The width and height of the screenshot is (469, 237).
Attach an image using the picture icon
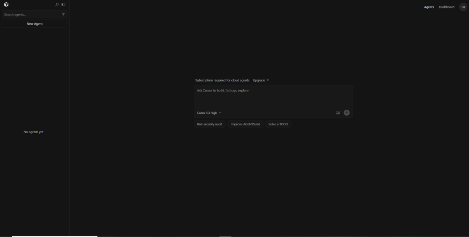tap(338, 113)
